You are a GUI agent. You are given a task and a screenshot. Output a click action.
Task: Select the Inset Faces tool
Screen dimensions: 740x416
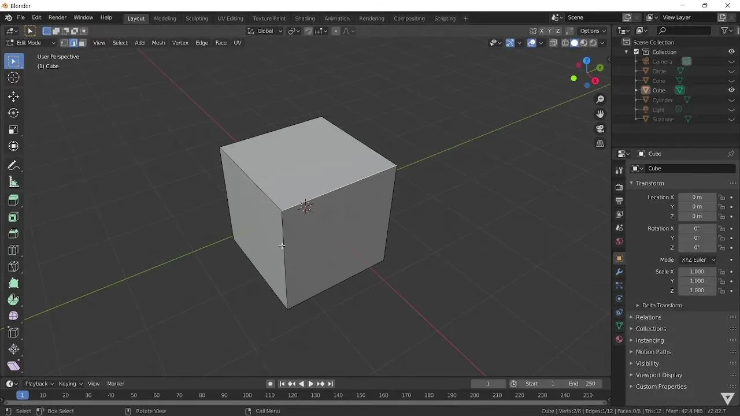point(14,217)
